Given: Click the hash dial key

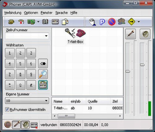Looking at the screenshot, I should (x=31, y=85).
